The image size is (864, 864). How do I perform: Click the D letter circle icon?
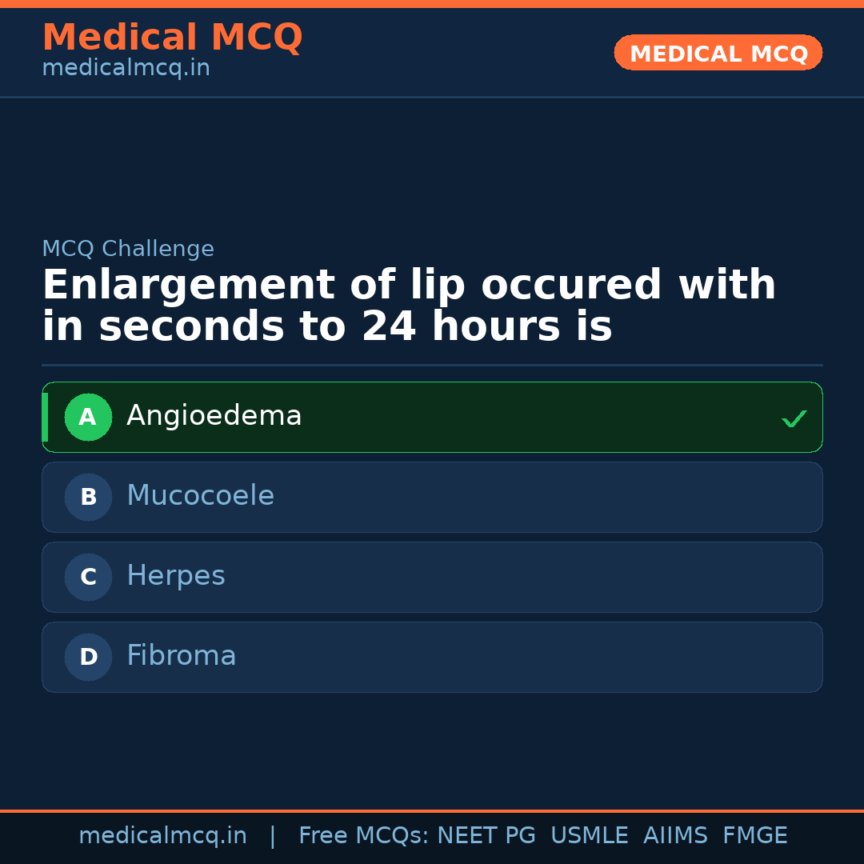(88, 657)
